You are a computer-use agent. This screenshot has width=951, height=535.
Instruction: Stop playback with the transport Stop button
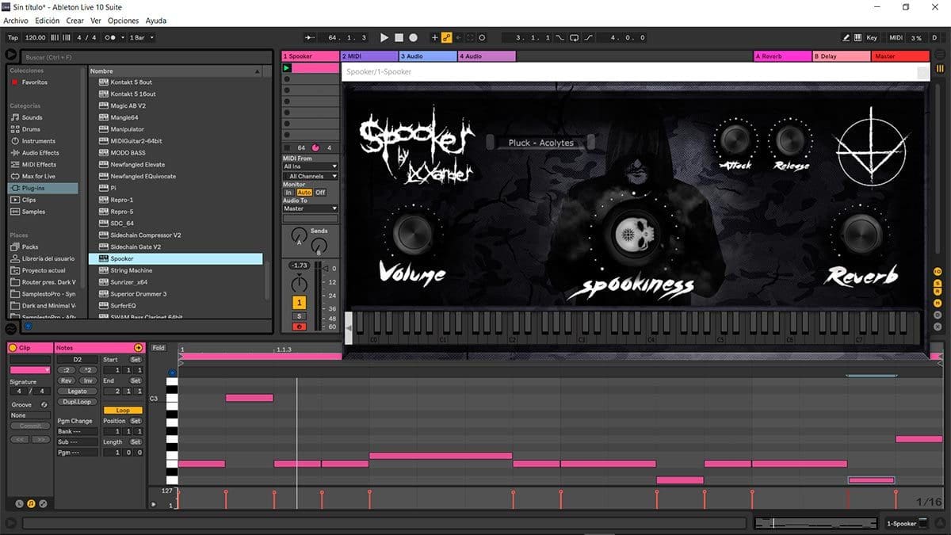399,37
